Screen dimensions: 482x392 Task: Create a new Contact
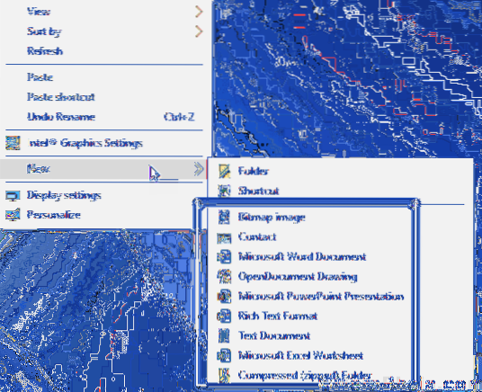257,236
